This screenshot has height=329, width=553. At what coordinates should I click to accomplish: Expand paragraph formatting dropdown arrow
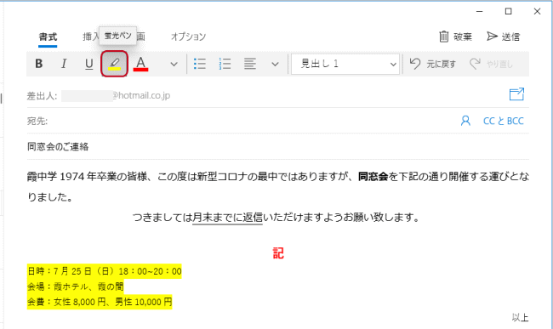(x=275, y=64)
